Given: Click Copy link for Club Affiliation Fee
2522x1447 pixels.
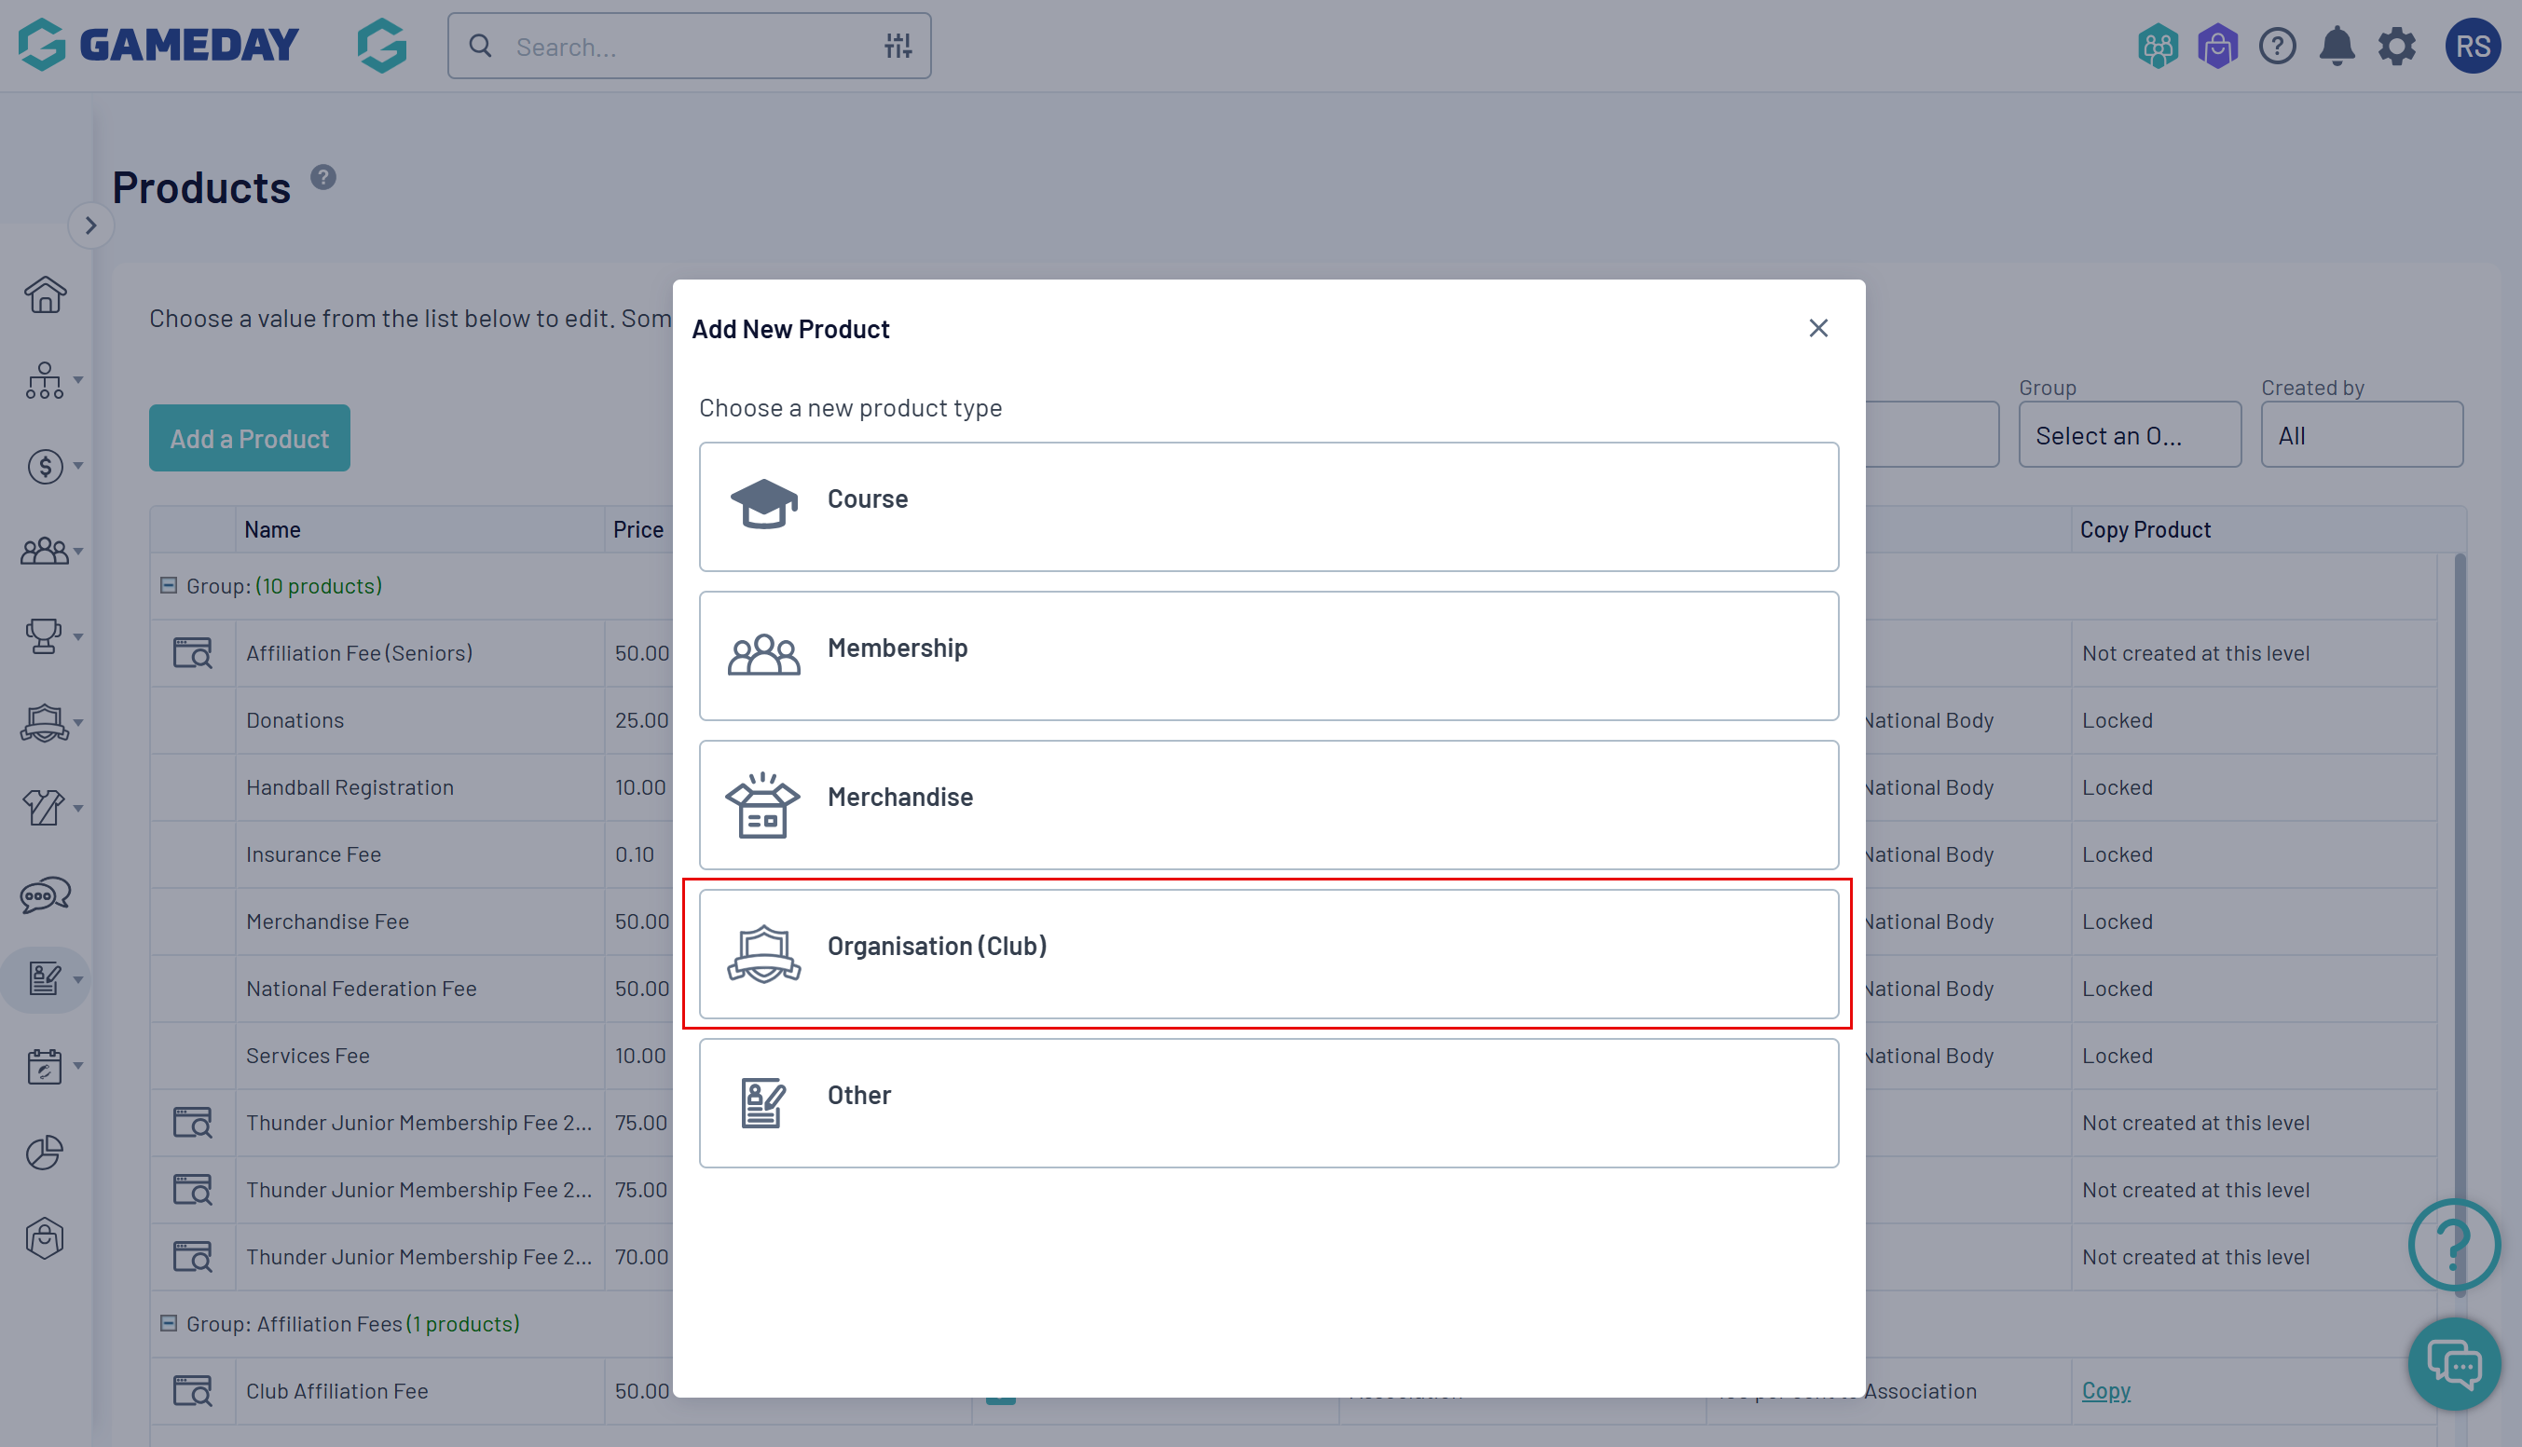Looking at the screenshot, I should click(2105, 1390).
